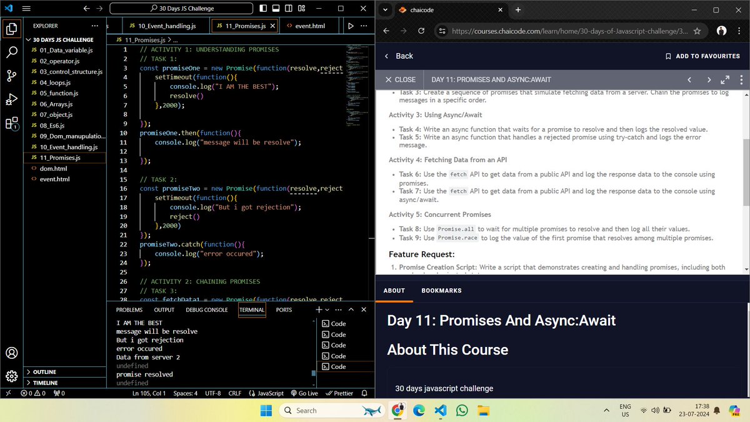750x422 pixels.
Task: Click ADD TO FAVOURITES on the course page
Action: tap(703, 56)
